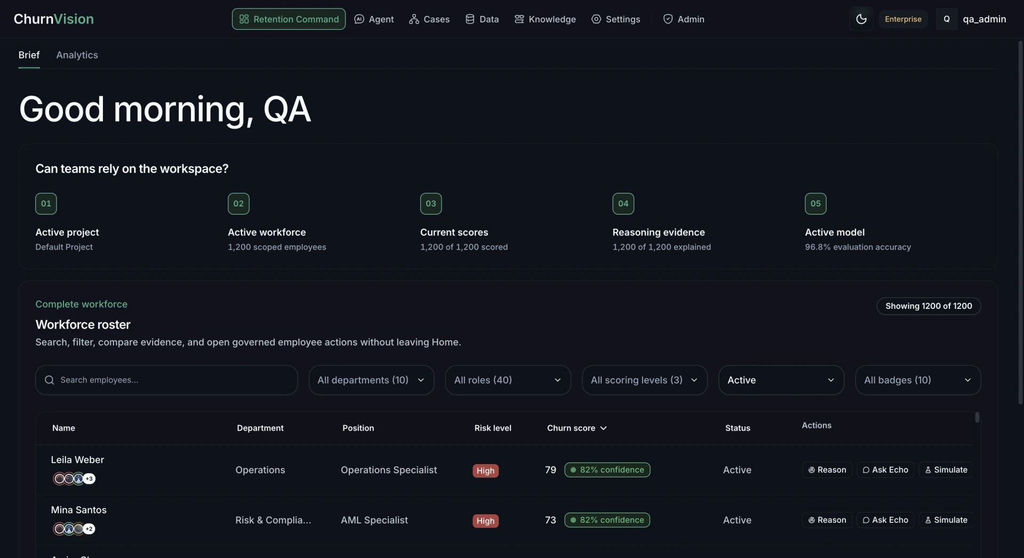The image size is (1024, 558).
Task: Click the roster table scrollbar thumb
Action: (977, 417)
